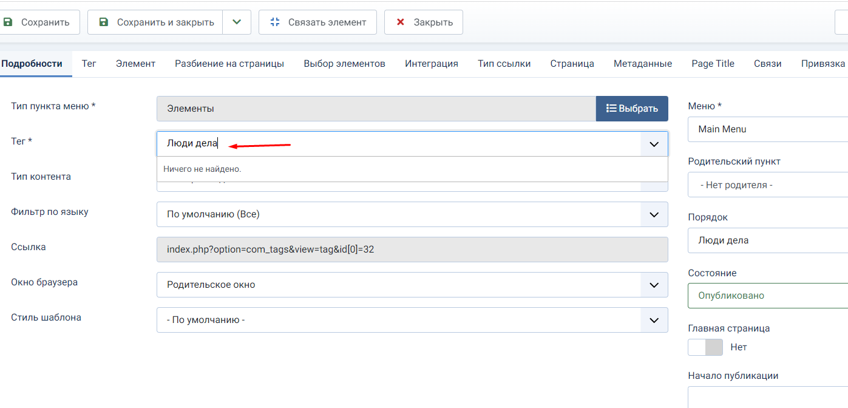Expand the Тег dropdown chevron
The image size is (848, 408).
654,144
